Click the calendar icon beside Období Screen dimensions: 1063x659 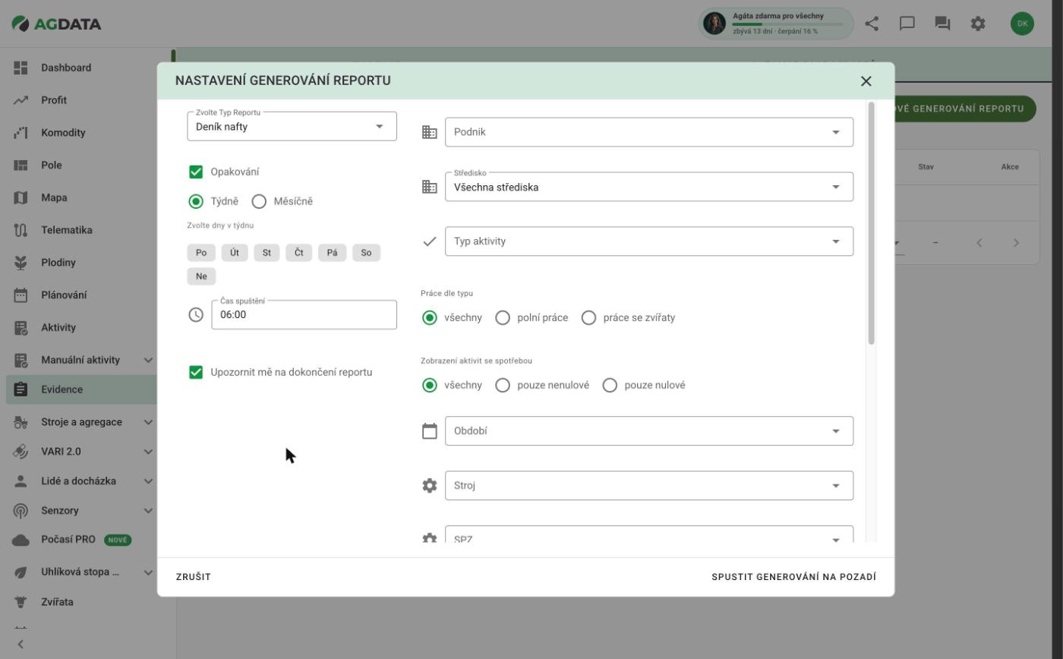tap(430, 431)
